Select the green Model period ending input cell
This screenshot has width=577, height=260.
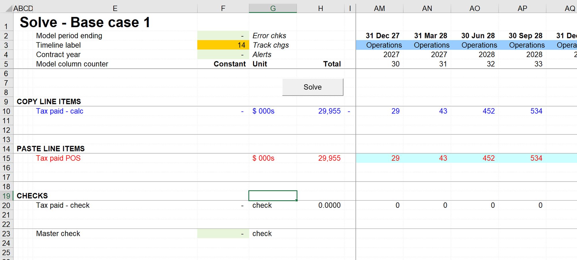click(x=222, y=35)
